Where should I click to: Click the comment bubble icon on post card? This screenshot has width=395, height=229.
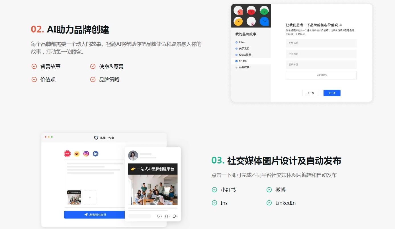[174, 216]
